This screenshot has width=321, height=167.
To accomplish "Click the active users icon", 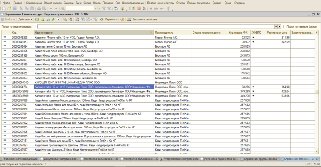I will [144, 9].
